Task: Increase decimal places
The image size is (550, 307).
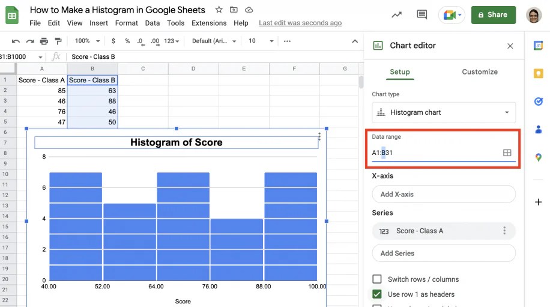Action: pos(155,41)
